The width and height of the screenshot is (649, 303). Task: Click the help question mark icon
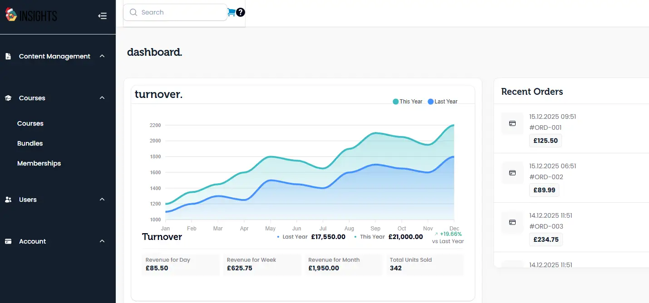point(241,12)
